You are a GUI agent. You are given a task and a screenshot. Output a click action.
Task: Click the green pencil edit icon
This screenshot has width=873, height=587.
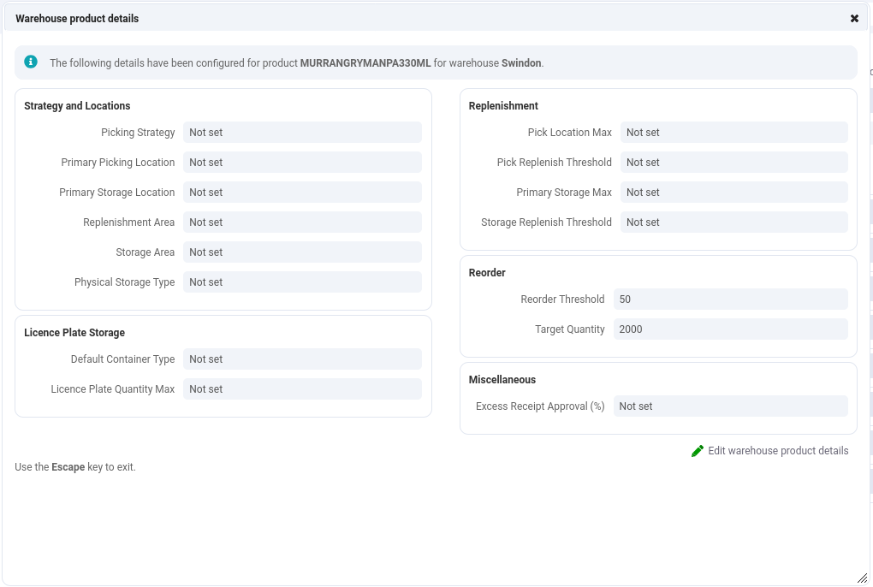click(x=698, y=451)
